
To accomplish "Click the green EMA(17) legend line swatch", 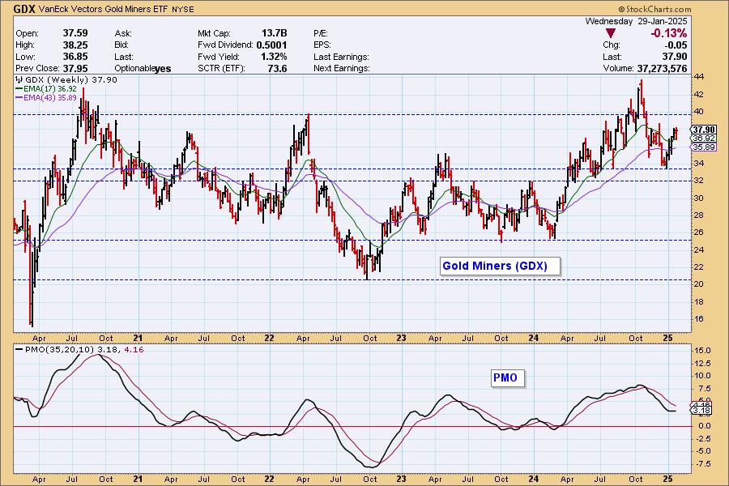I will click(x=19, y=88).
